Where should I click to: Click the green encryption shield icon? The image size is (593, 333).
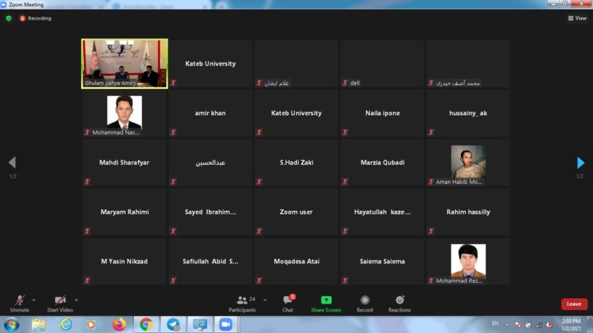pos(9,18)
